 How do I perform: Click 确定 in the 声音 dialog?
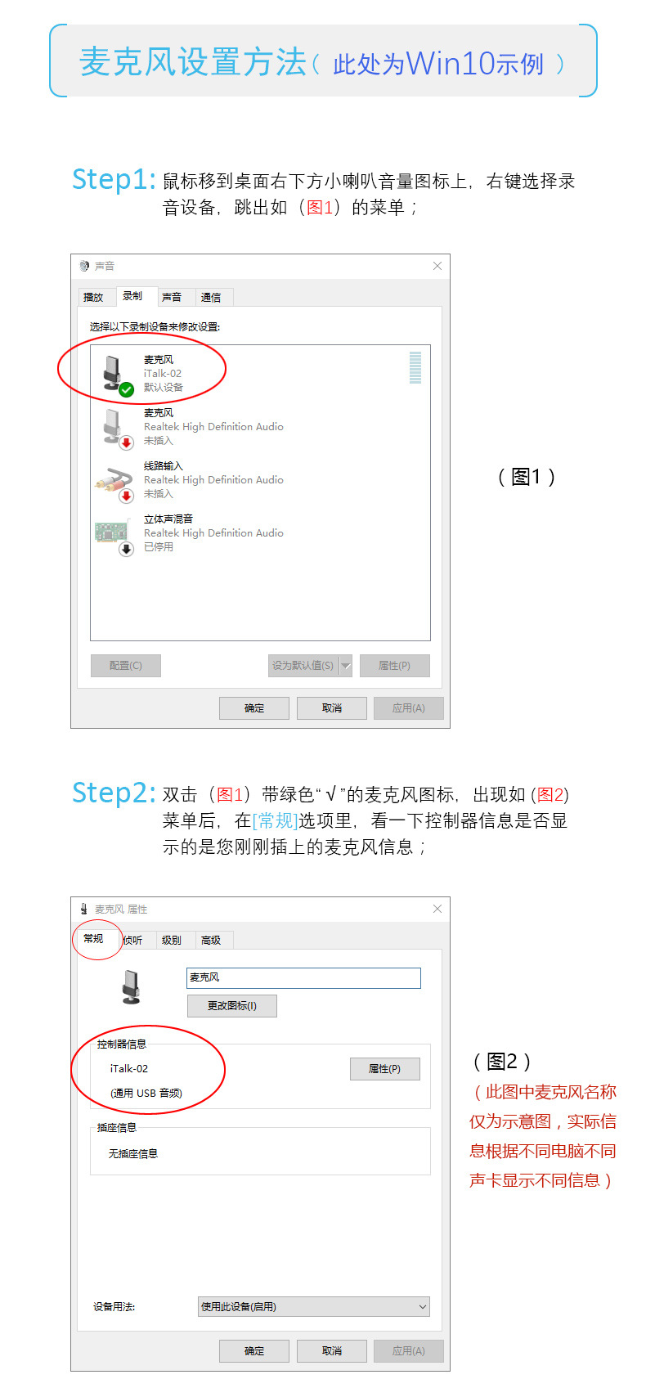pyautogui.click(x=254, y=707)
